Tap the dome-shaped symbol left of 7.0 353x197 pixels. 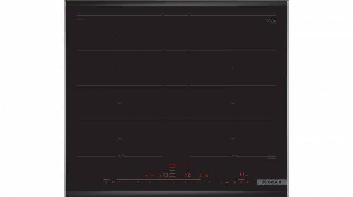pyautogui.click(x=146, y=176)
